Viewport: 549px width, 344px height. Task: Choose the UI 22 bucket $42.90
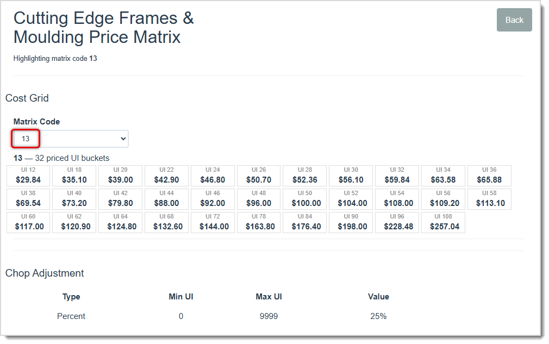pyautogui.click(x=167, y=176)
